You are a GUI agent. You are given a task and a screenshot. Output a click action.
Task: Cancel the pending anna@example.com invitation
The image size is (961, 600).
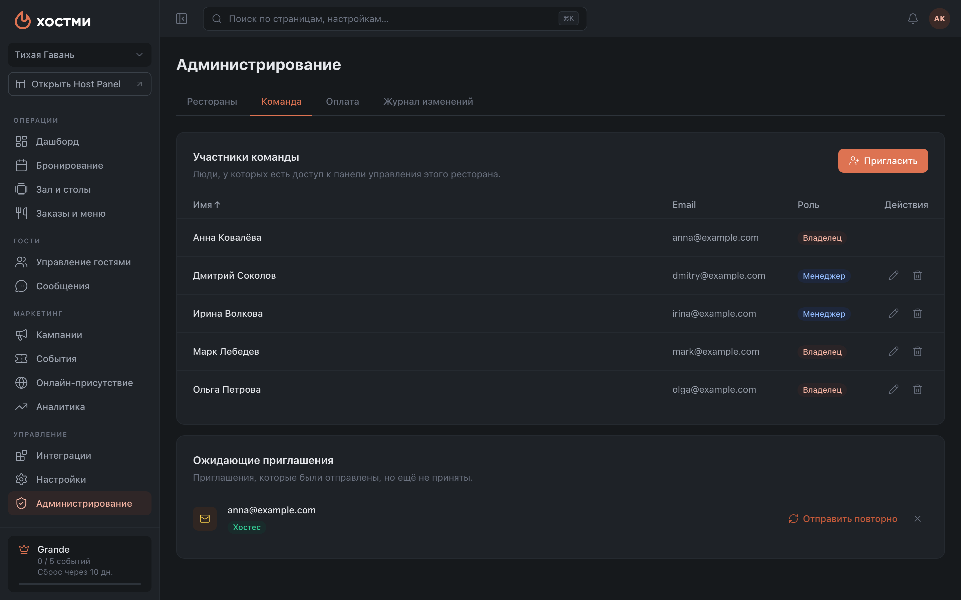[x=917, y=519]
